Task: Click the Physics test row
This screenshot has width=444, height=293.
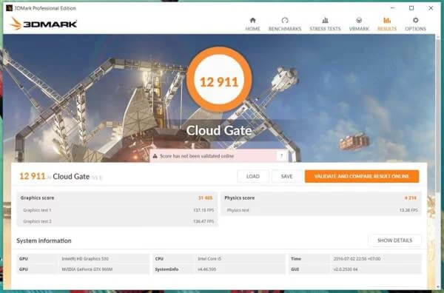Action: 321,210
